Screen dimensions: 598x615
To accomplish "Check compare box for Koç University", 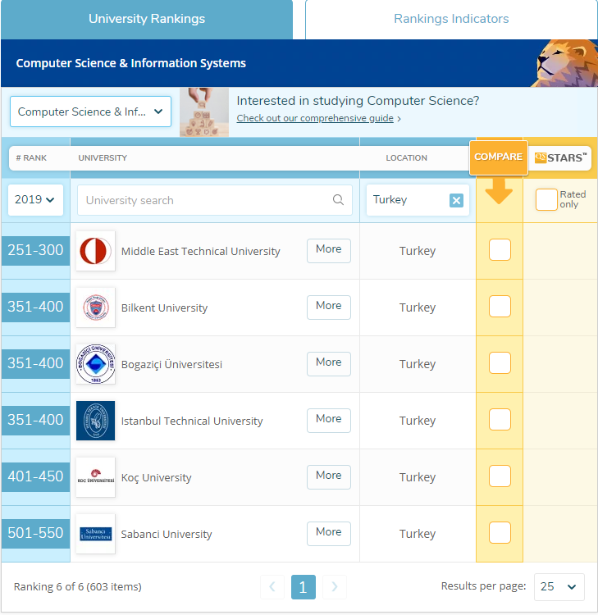I will [x=500, y=476].
